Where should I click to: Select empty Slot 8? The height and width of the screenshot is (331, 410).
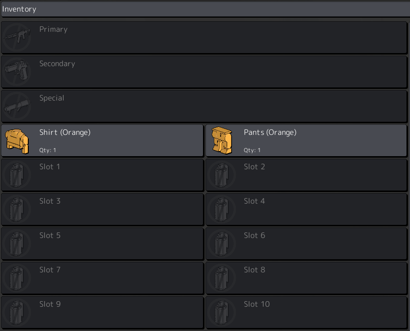tap(306, 278)
